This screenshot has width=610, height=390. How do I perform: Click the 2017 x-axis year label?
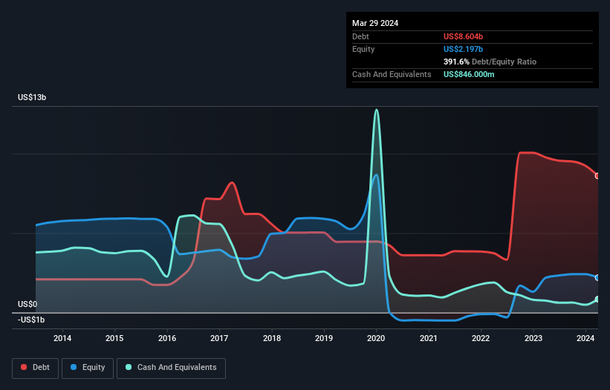(219, 338)
